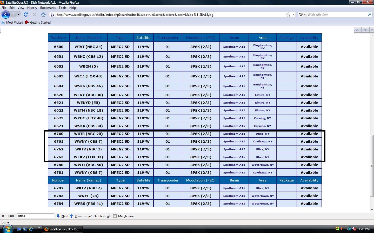The width and height of the screenshot is (374, 233).
Task: Click the yellow security tray icon
Action: click(x=337, y=229)
